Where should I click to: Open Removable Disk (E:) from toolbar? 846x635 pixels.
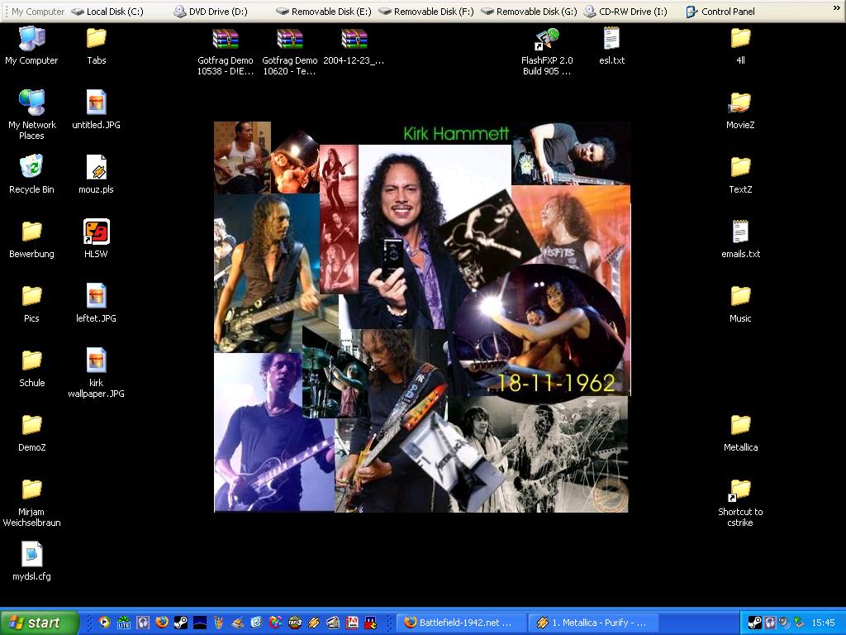(x=324, y=12)
